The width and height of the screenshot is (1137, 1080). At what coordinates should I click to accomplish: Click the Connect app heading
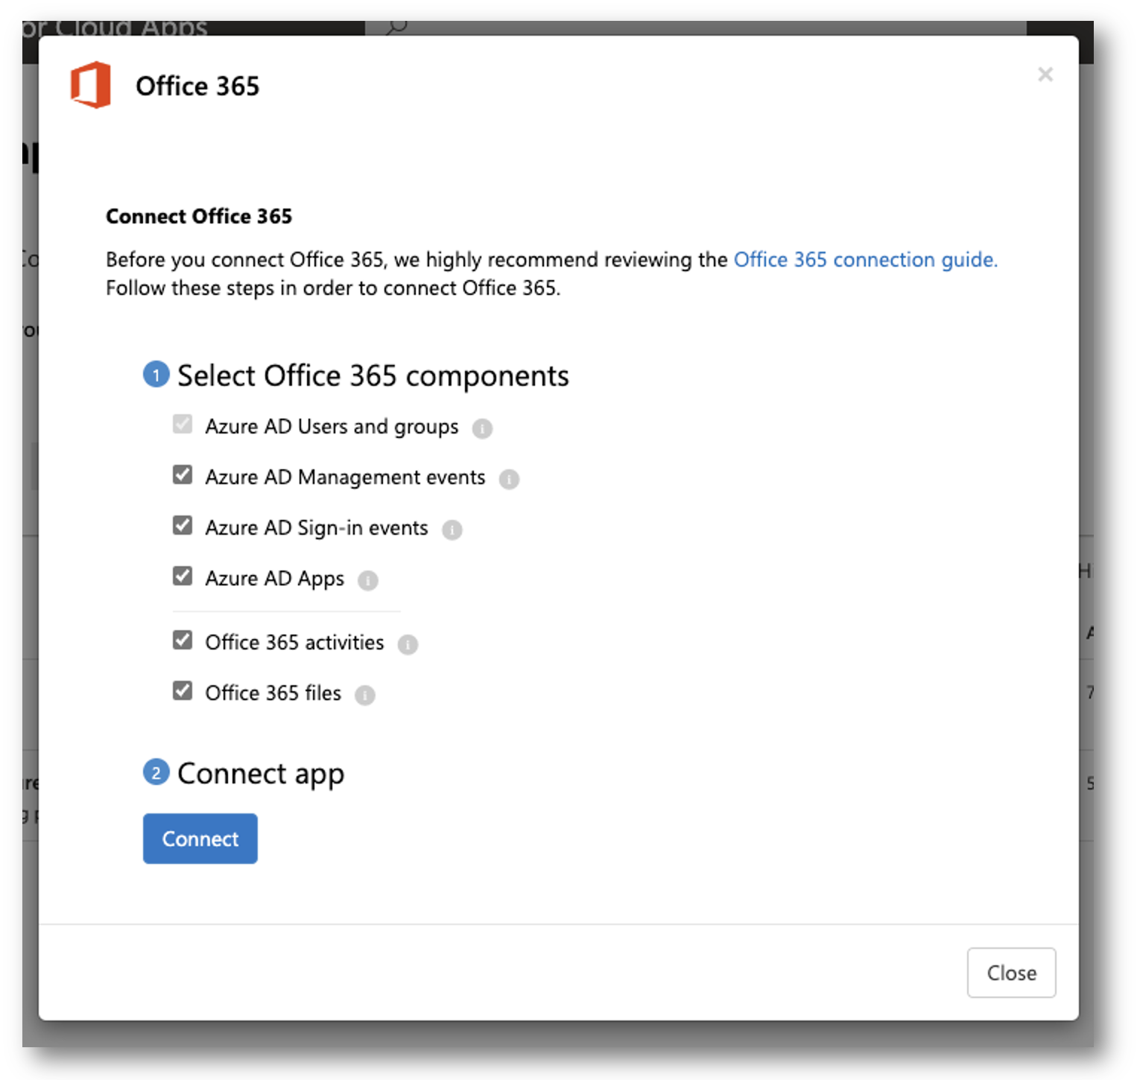tap(261, 774)
